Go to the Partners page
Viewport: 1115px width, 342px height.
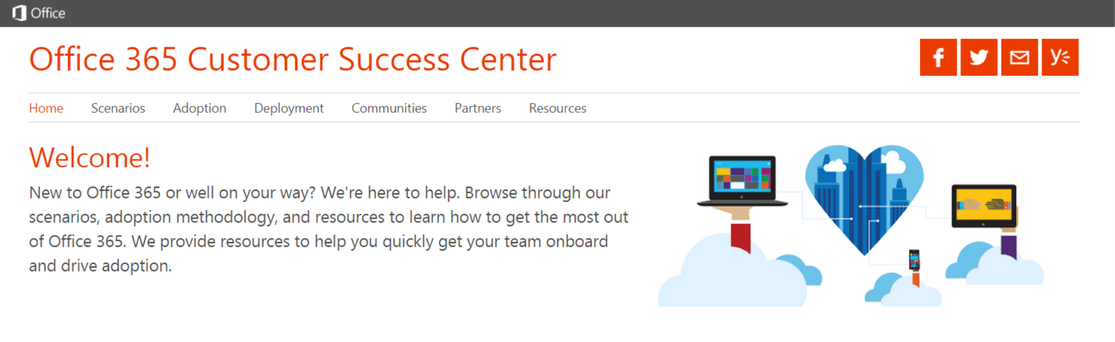click(477, 108)
